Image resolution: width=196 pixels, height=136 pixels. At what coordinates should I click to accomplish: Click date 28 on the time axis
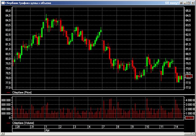(18, 127)
